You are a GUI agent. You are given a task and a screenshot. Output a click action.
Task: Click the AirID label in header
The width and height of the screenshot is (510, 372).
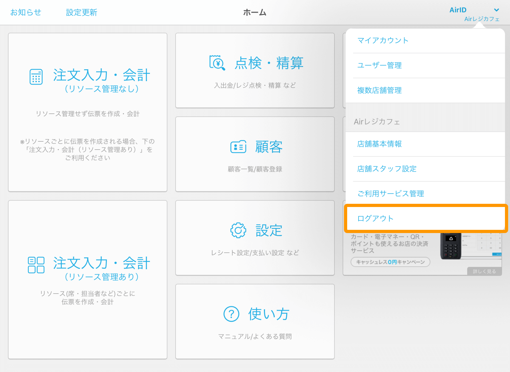(x=458, y=10)
